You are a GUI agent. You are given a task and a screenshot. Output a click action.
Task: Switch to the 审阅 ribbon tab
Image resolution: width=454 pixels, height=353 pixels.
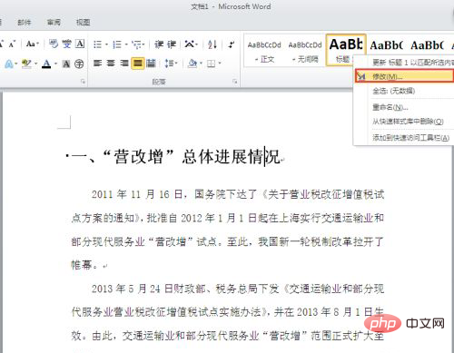(x=54, y=22)
